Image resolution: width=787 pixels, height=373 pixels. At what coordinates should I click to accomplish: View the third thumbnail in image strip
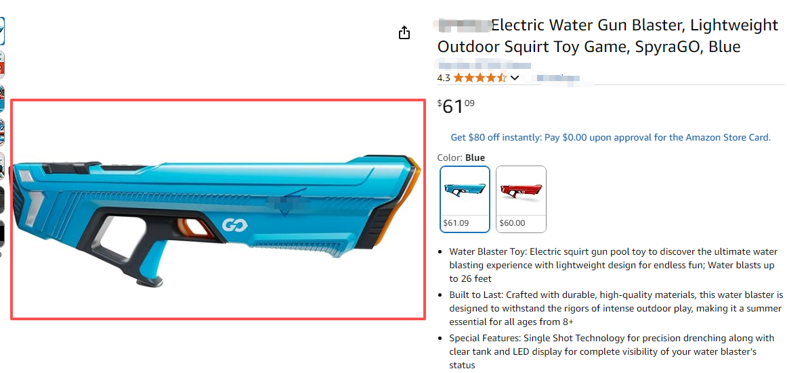click(2, 99)
